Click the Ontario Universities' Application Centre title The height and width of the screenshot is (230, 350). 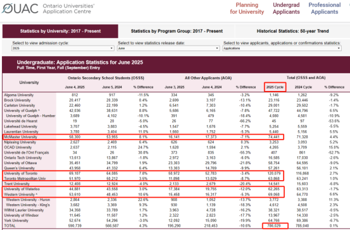tap(68, 8)
